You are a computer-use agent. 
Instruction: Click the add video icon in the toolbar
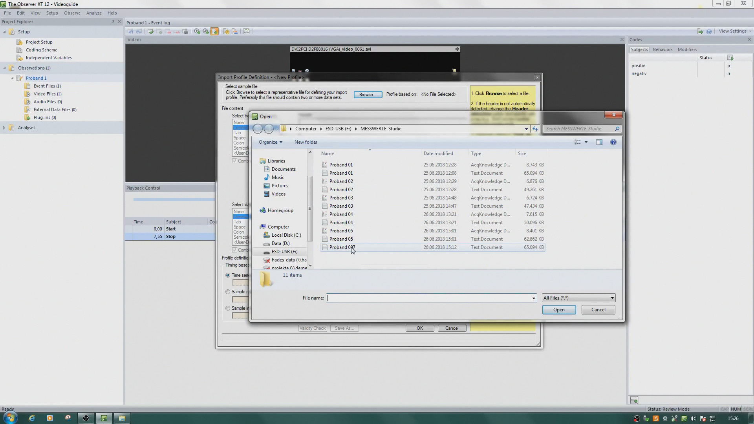(197, 31)
